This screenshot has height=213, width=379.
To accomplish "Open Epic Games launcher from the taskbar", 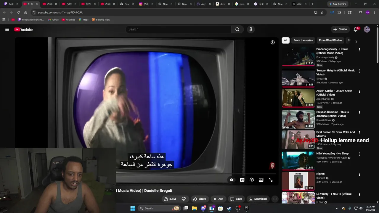I will [x=246, y=208].
